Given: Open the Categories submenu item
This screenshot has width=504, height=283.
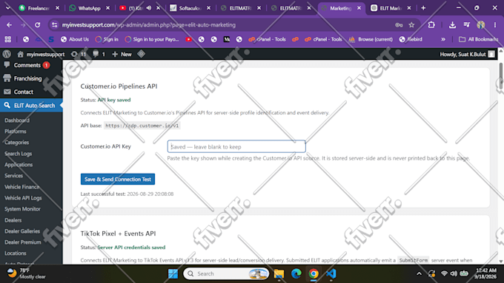Looking at the screenshot, I should (17, 143).
